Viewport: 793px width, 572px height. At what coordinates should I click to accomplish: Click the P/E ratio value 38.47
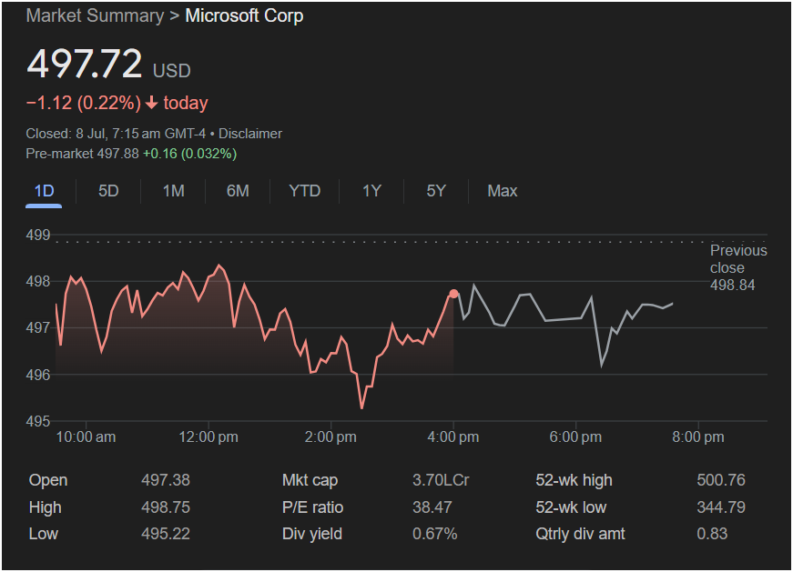coord(432,507)
